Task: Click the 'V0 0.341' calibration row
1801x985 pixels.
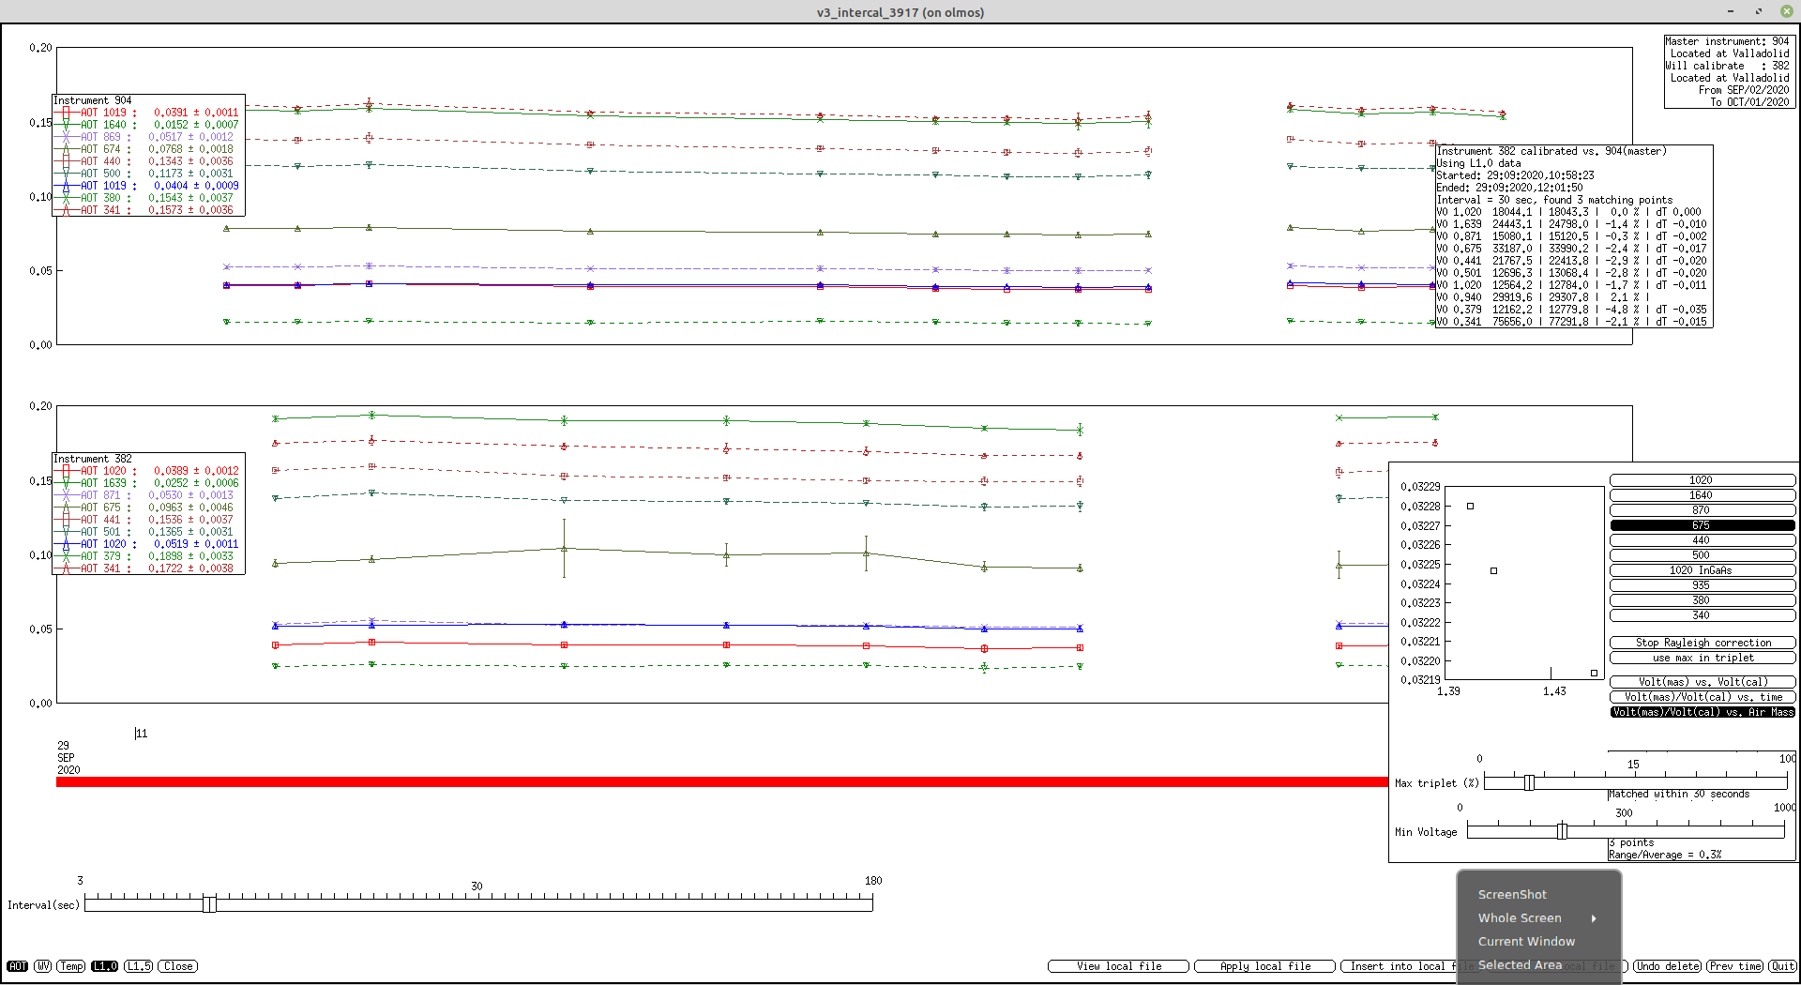Action: click(1571, 322)
